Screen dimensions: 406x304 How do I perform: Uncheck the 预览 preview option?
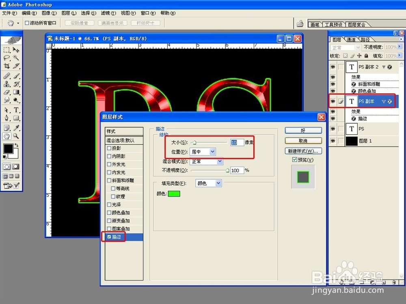coord(295,159)
